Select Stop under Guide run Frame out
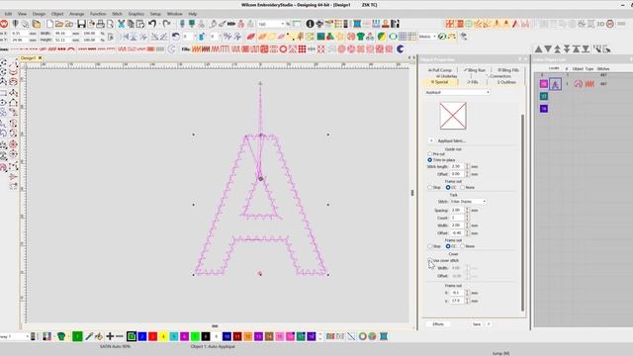Image resolution: width=633 pixels, height=356 pixels. pyautogui.click(x=430, y=187)
